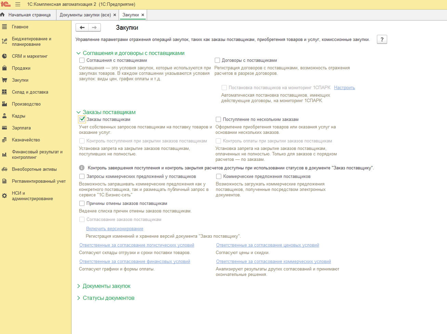Image resolution: width=447 pixels, height=334 pixels.
Task: Check Коммерческие предложения поставщиков
Action: pyautogui.click(x=219, y=176)
